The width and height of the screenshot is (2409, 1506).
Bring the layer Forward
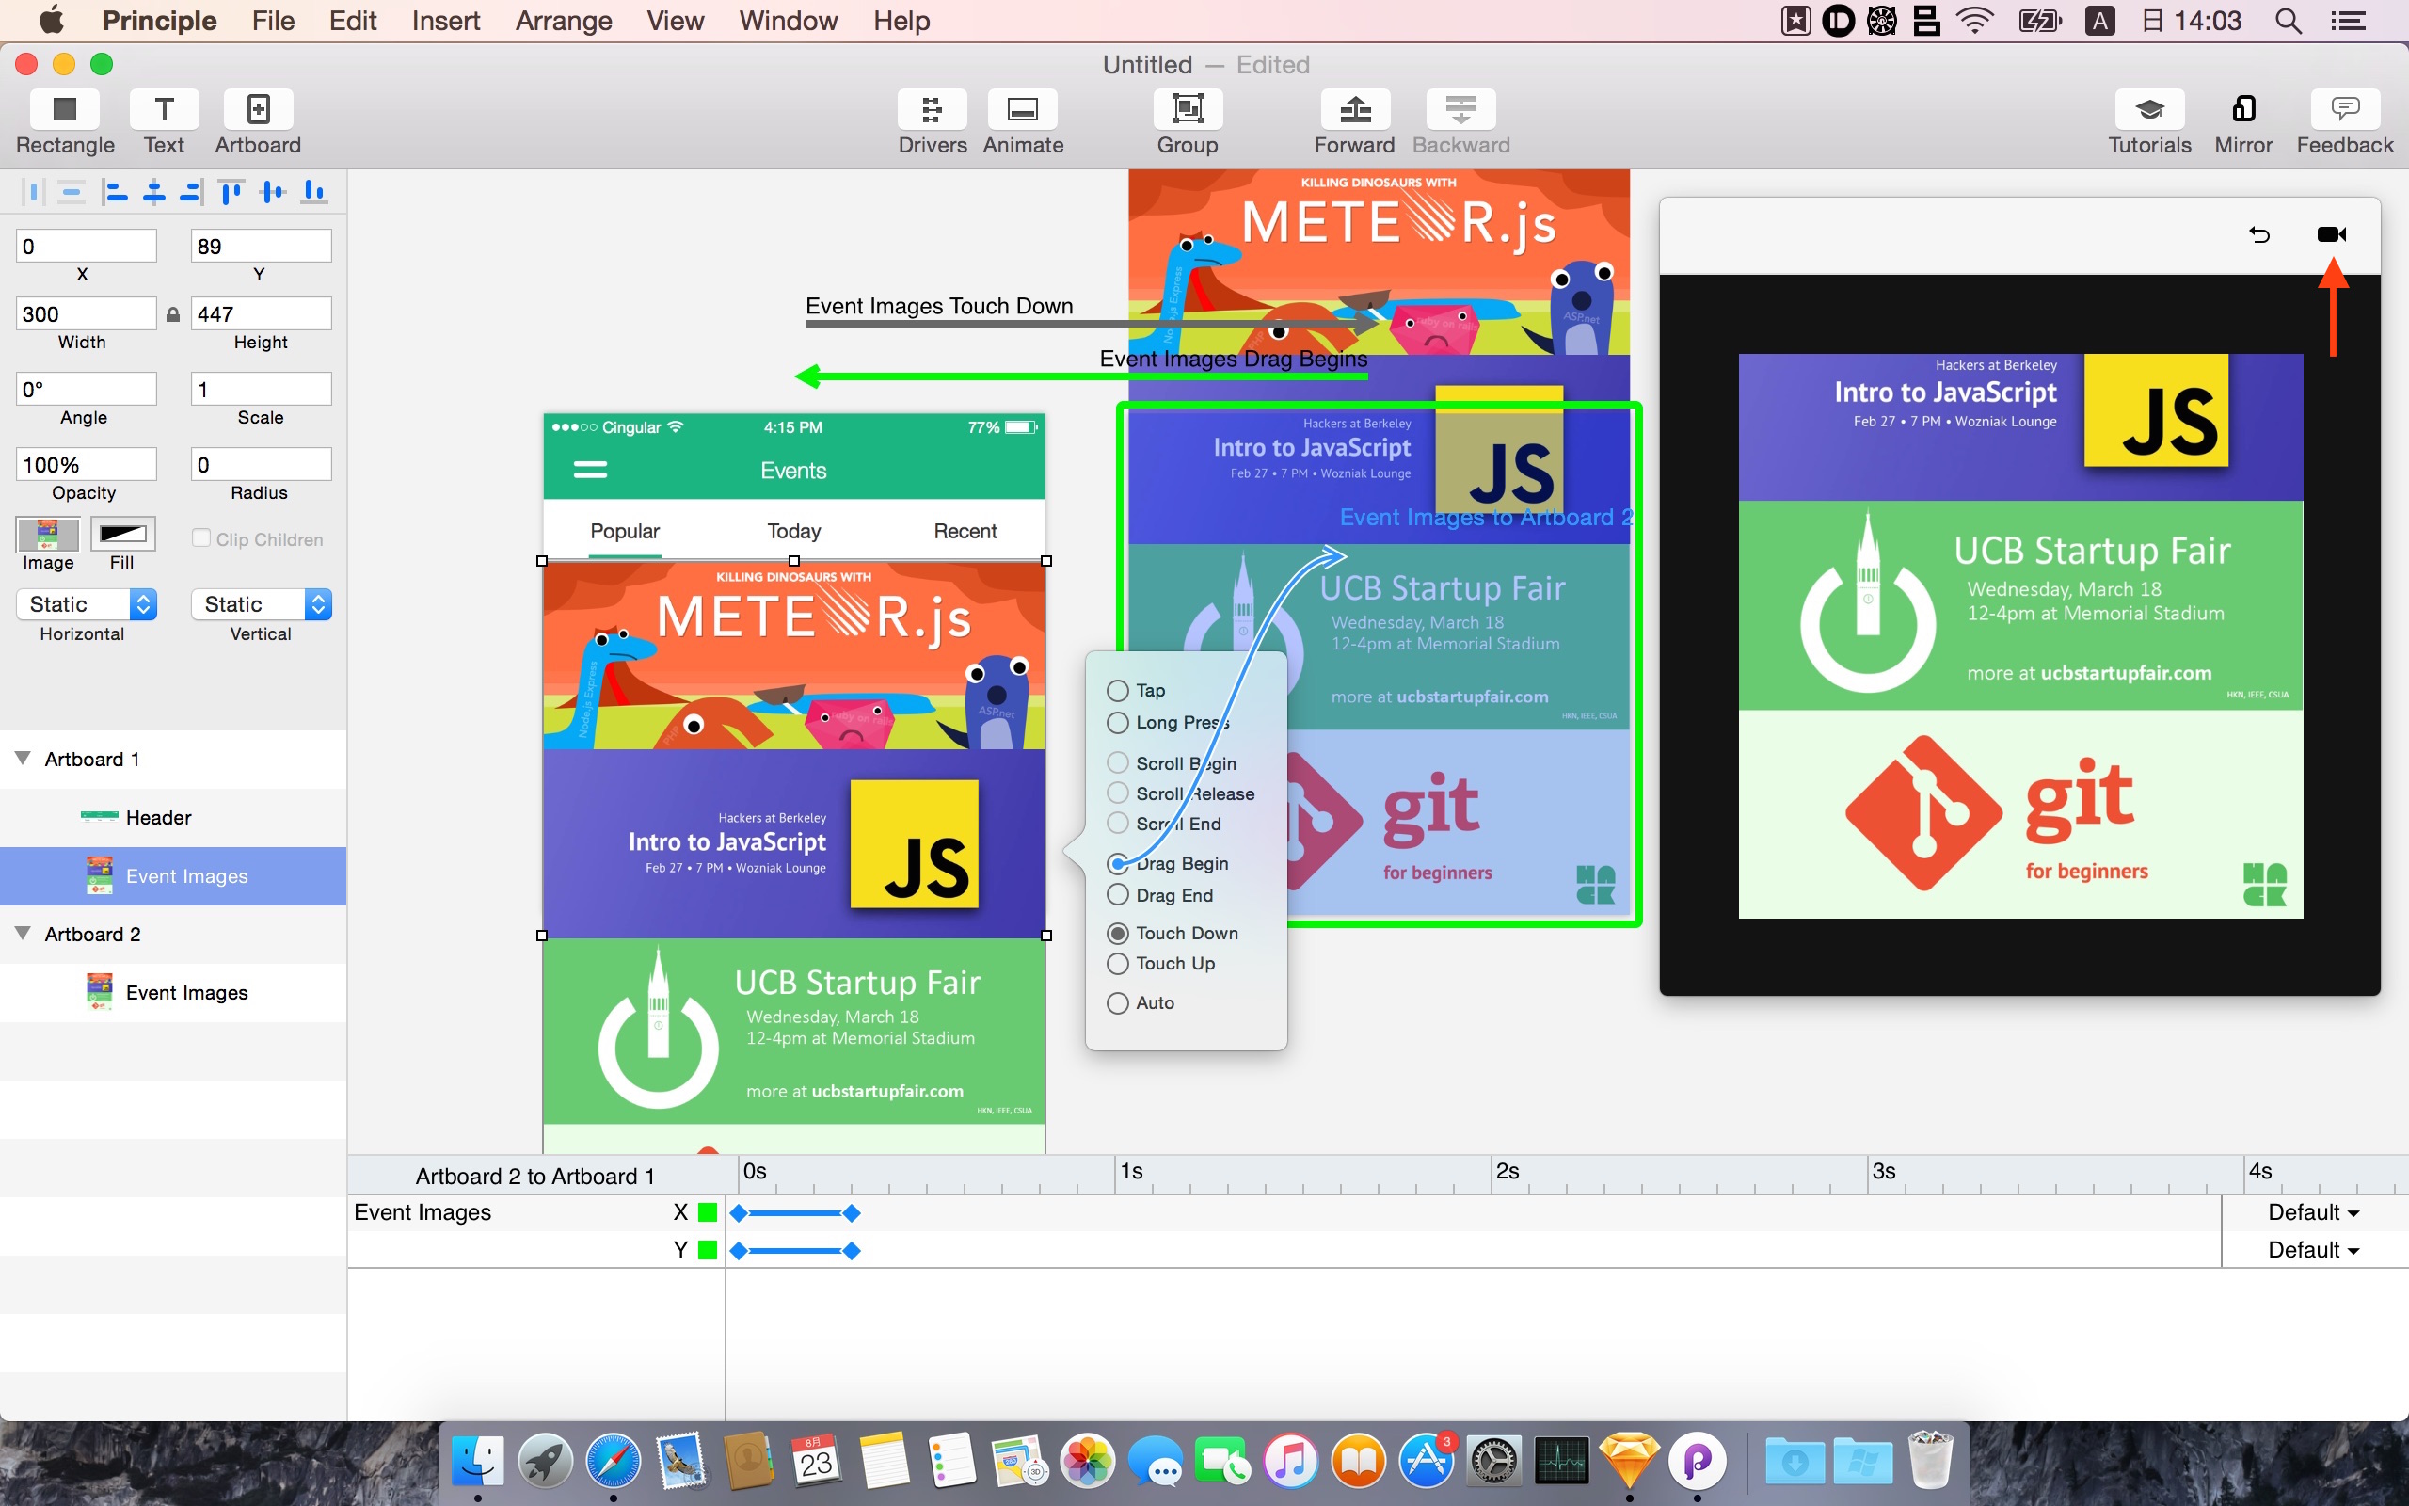1355,109
